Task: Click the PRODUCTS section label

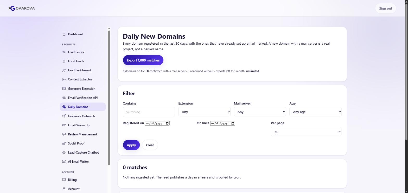Action: pyautogui.click(x=69, y=44)
